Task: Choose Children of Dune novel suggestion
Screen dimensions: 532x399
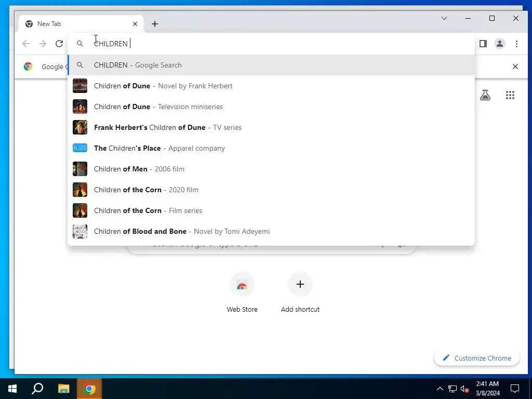Action: point(271,86)
